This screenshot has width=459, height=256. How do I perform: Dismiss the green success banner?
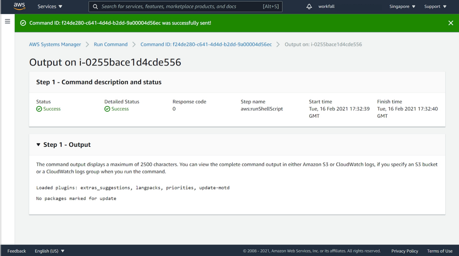click(451, 23)
